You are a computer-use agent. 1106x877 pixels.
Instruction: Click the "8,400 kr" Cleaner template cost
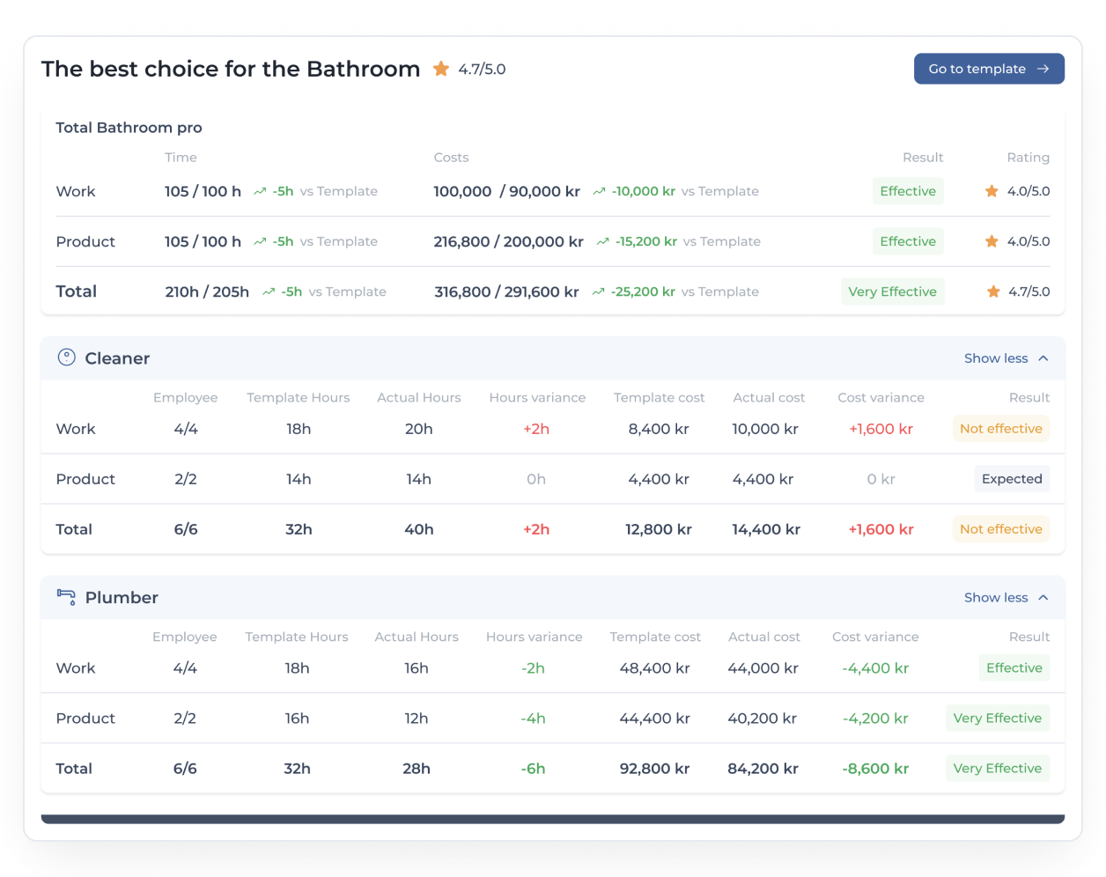click(x=659, y=429)
